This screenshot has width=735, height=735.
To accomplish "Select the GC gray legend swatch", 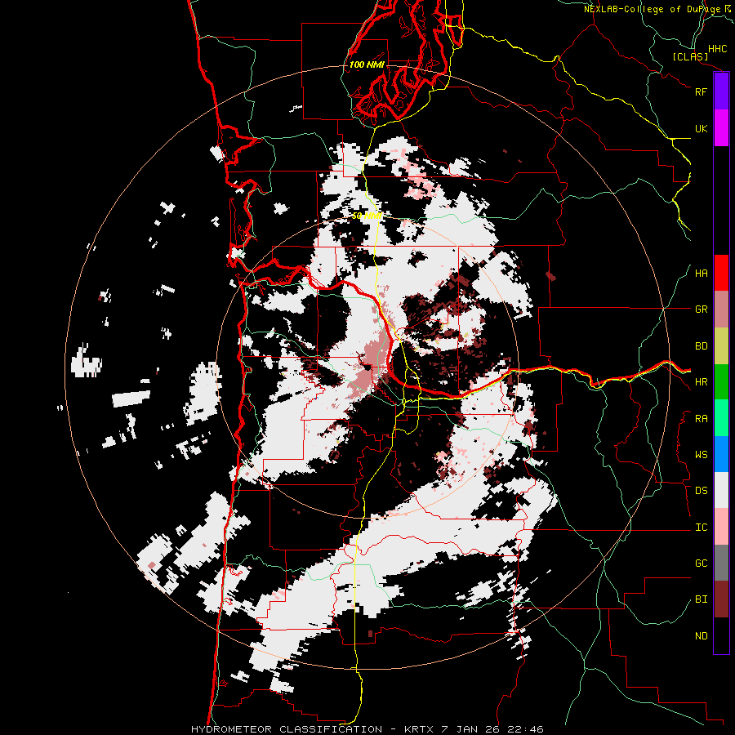I will point(721,563).
